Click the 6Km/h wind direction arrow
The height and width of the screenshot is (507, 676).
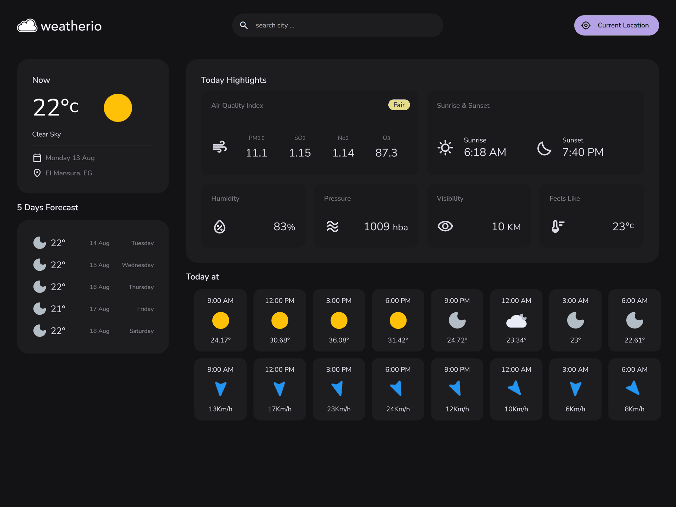(x=576, y=389)
